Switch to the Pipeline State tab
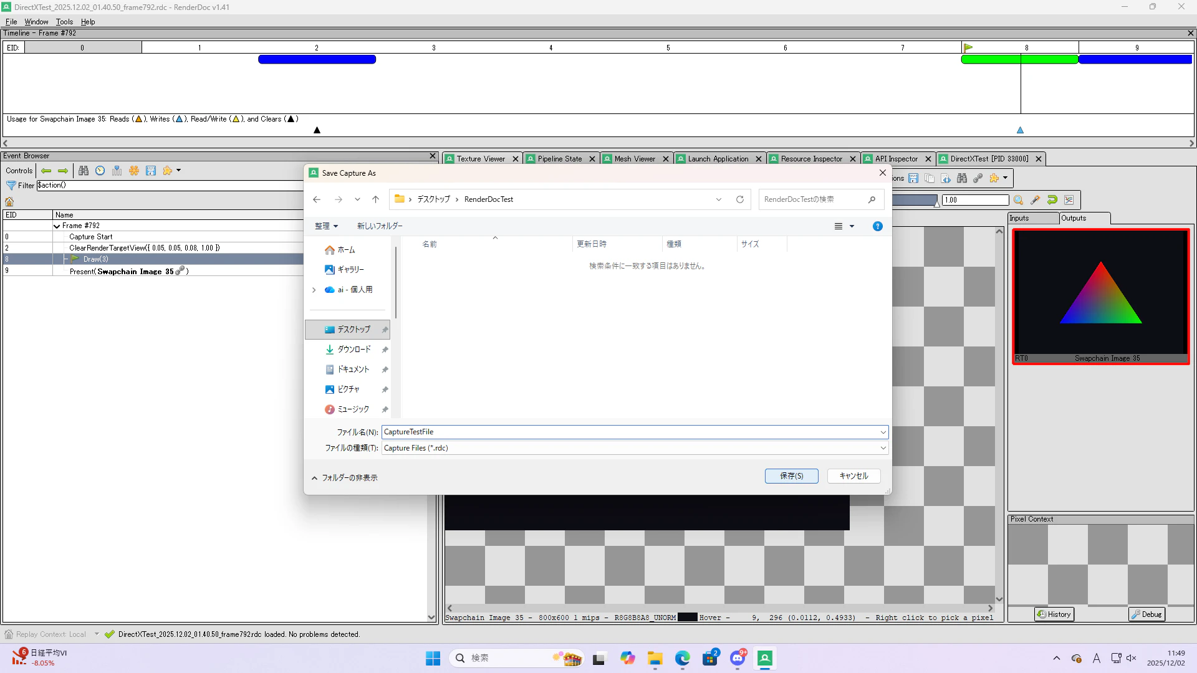The image size is (1197, 673). (559, 159)
